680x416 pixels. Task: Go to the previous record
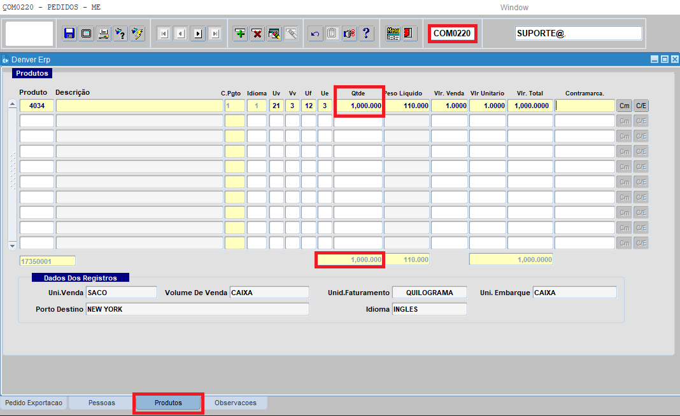tap(181, 33)
